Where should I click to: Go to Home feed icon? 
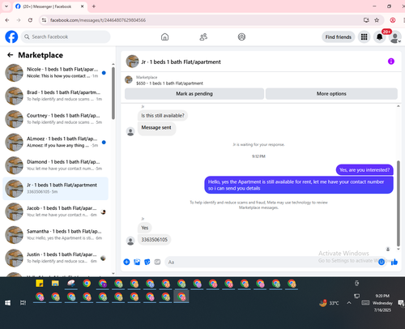[x=164, y=36]
